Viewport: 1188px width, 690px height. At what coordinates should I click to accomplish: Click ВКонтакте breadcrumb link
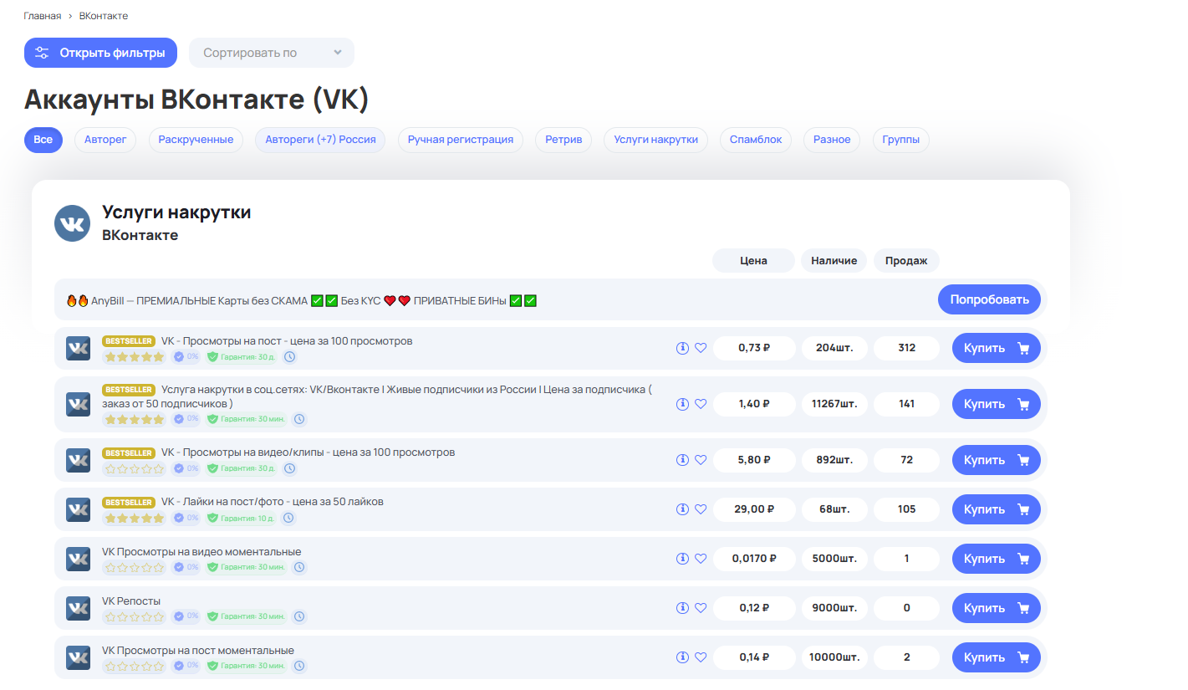(x=104, y=16)
